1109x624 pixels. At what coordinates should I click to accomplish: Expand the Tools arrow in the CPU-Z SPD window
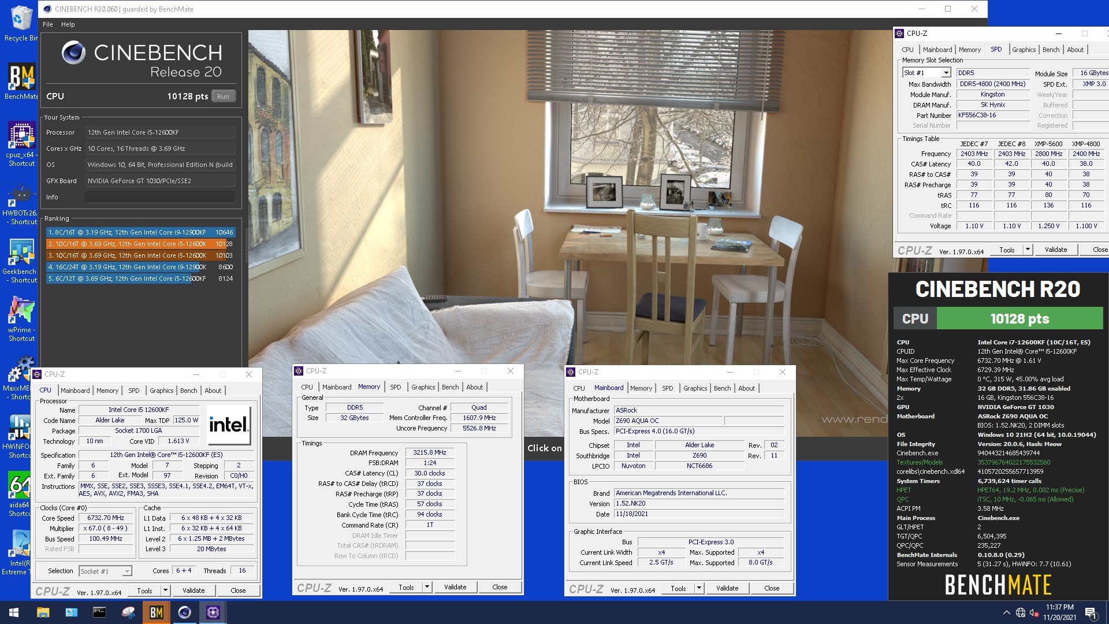[x=1028, y=250]
